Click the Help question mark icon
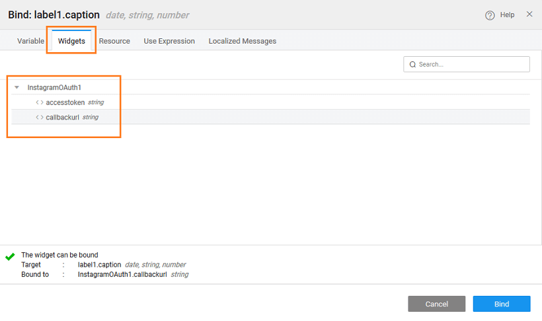 (x=490, y=15)
